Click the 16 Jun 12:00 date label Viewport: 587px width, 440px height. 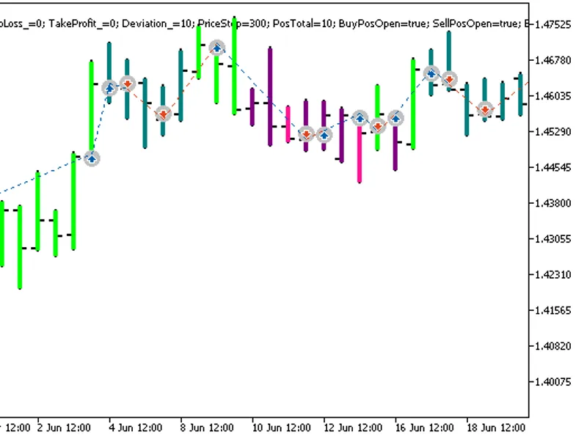[425, 428]
